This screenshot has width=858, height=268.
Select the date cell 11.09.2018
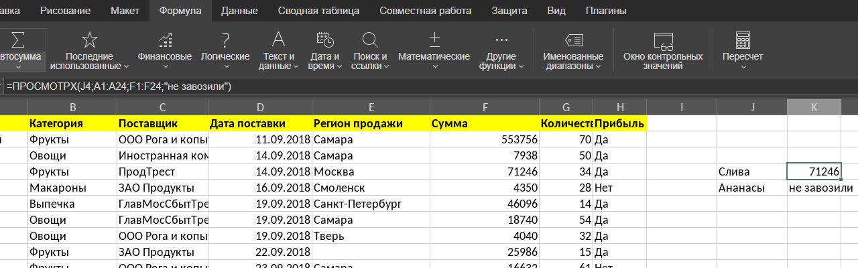coord(260,139)
